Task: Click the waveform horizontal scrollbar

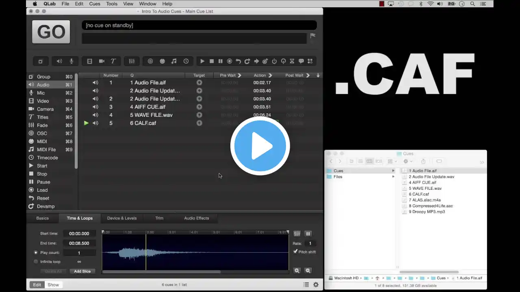Action: coord(162,272)
